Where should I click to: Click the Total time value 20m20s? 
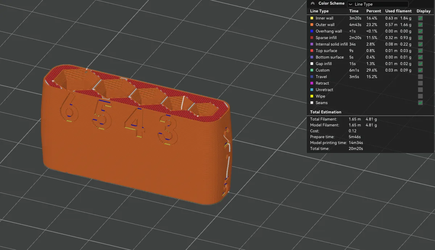[356, 149]
